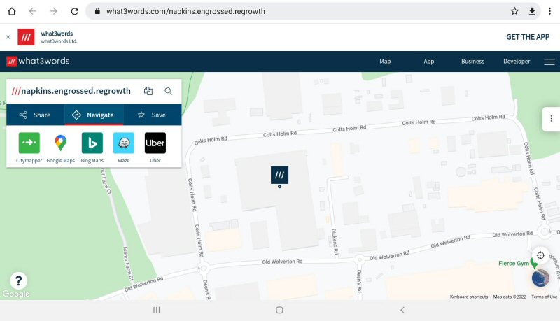Click the Fierce Gym map label
Screen dimensions: 560x321
point(514,263)
